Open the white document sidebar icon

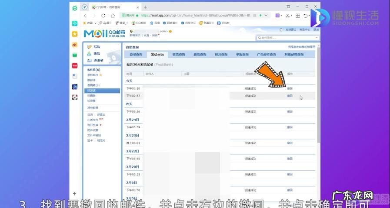pyautogui.click(x=75, y=76)
